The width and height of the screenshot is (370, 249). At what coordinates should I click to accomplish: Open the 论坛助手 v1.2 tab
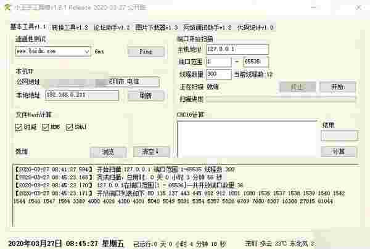pyautogui.click(x=112, y=27)
